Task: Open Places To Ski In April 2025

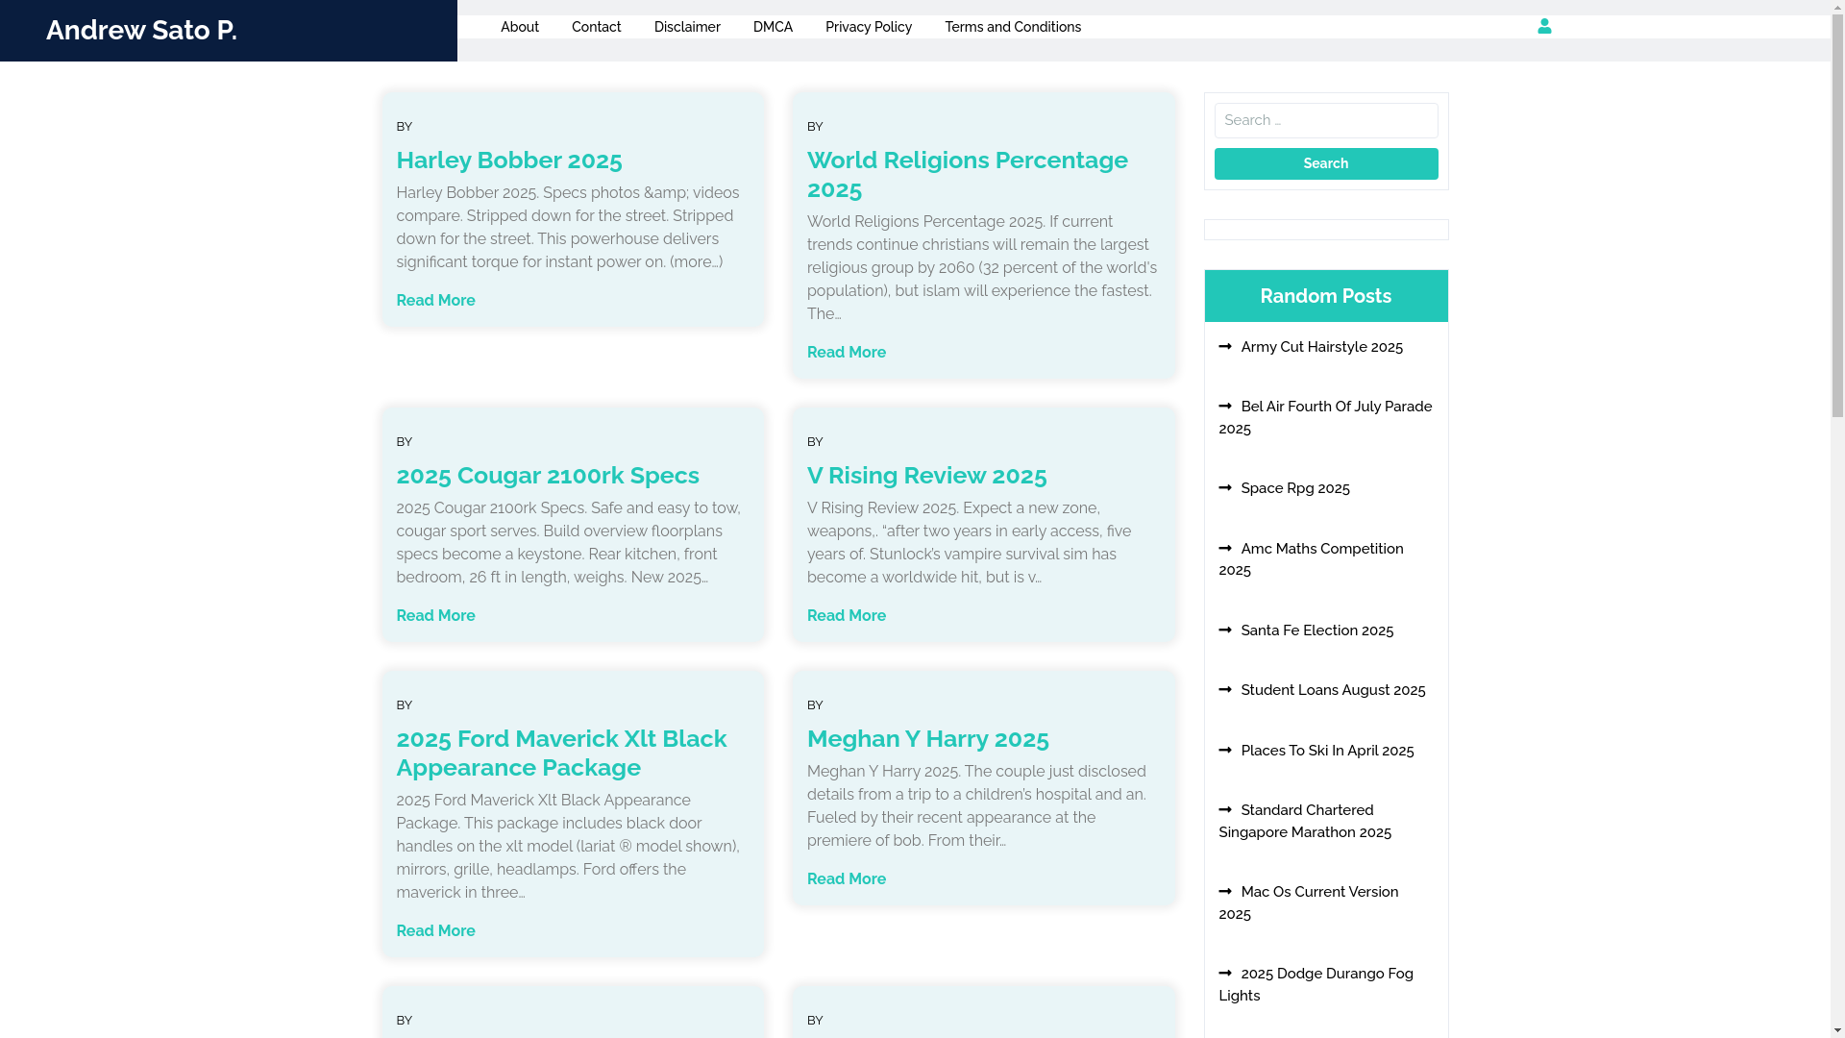Action: pyautogui.click(x=1327, y=751)
